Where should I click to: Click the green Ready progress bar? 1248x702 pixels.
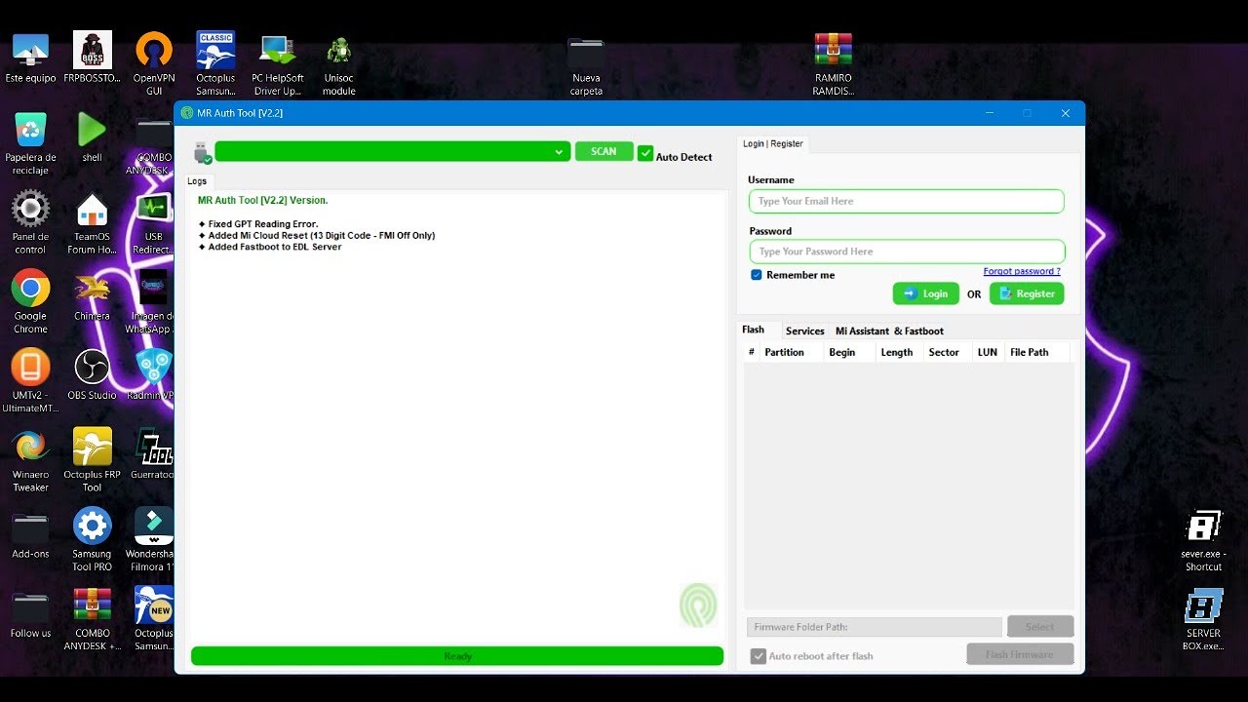[457, 656]
